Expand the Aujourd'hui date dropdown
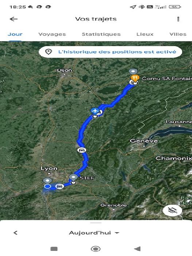Viewport: 192px width, 256px height. click(94, 233)
